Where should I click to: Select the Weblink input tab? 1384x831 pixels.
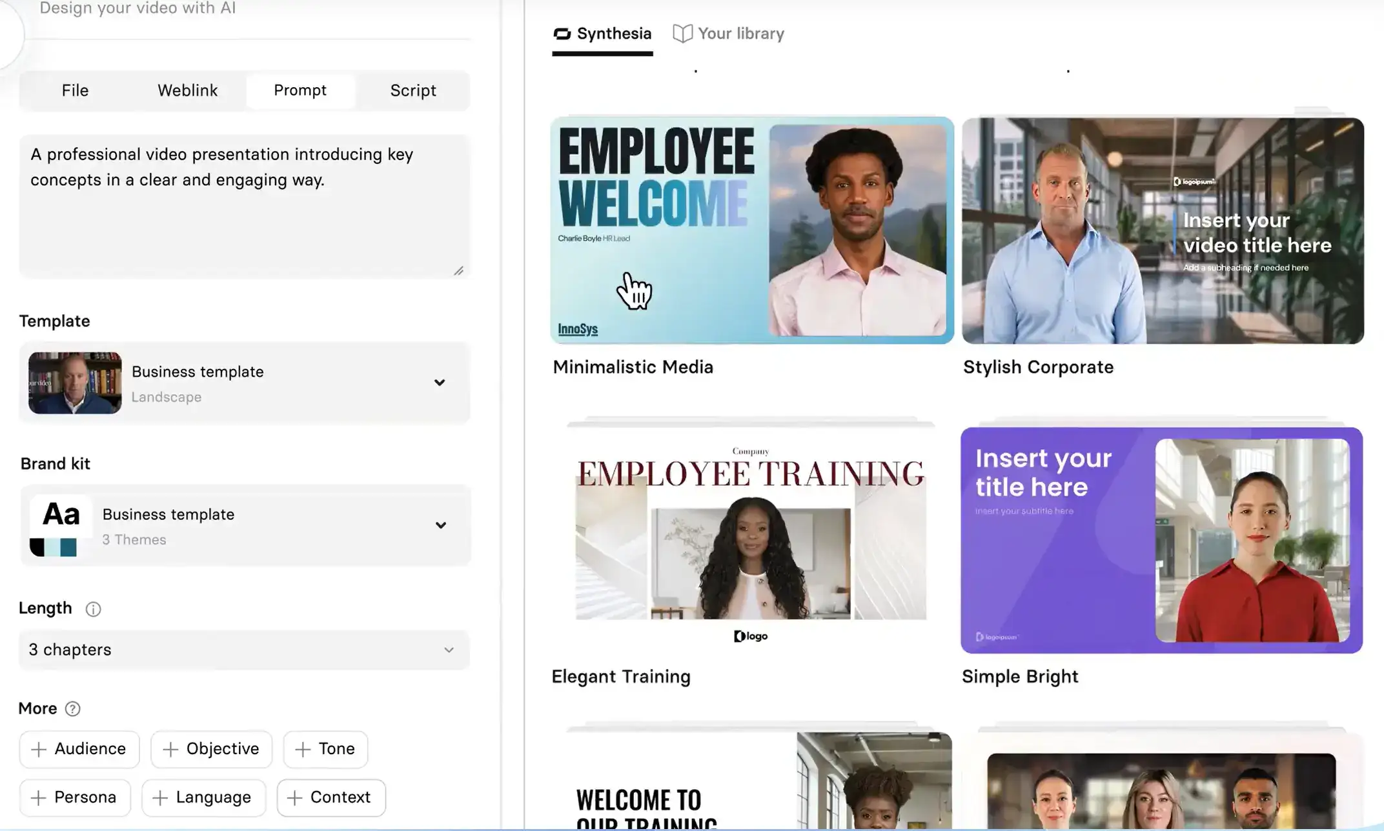(x=188, y=90)
